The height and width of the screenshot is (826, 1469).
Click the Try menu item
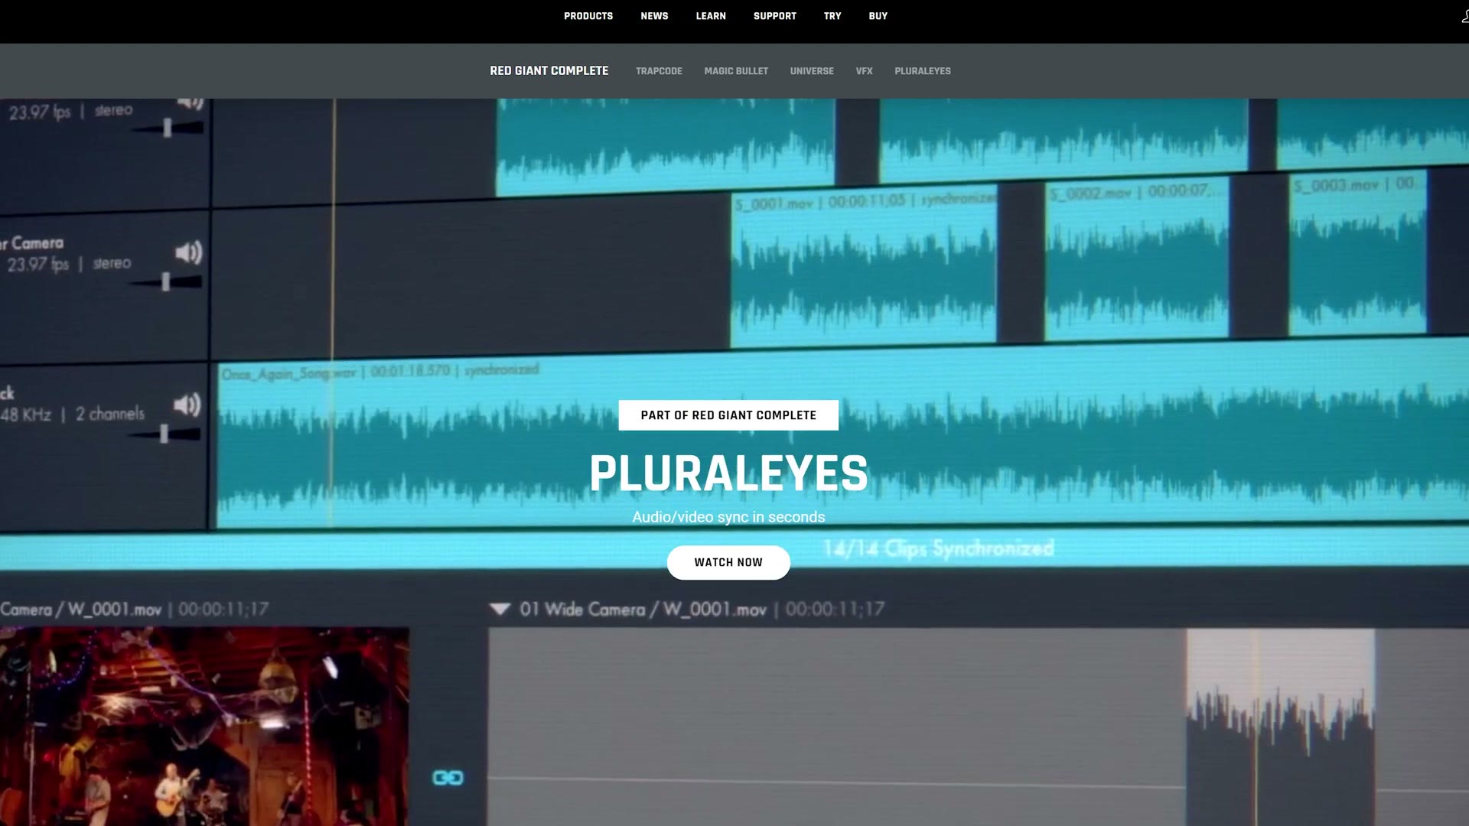[832, 16]
